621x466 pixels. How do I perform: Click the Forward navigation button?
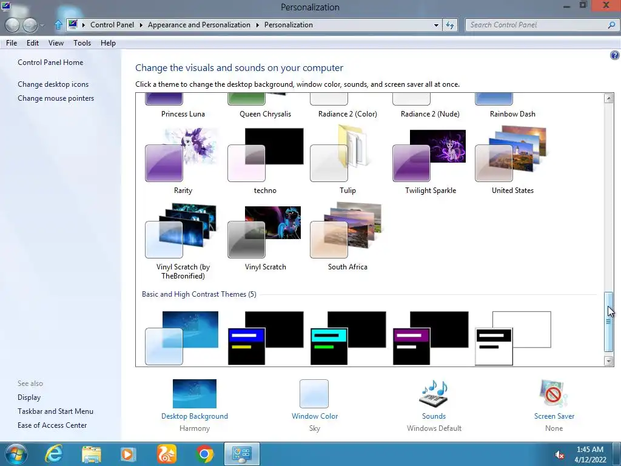(x=30, y=25)
